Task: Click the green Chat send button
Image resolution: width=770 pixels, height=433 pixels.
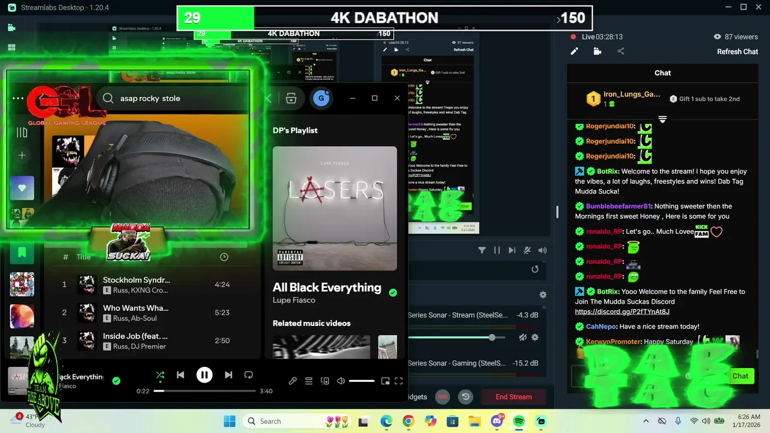Action: pyautogui.click(x=741, y=376)
